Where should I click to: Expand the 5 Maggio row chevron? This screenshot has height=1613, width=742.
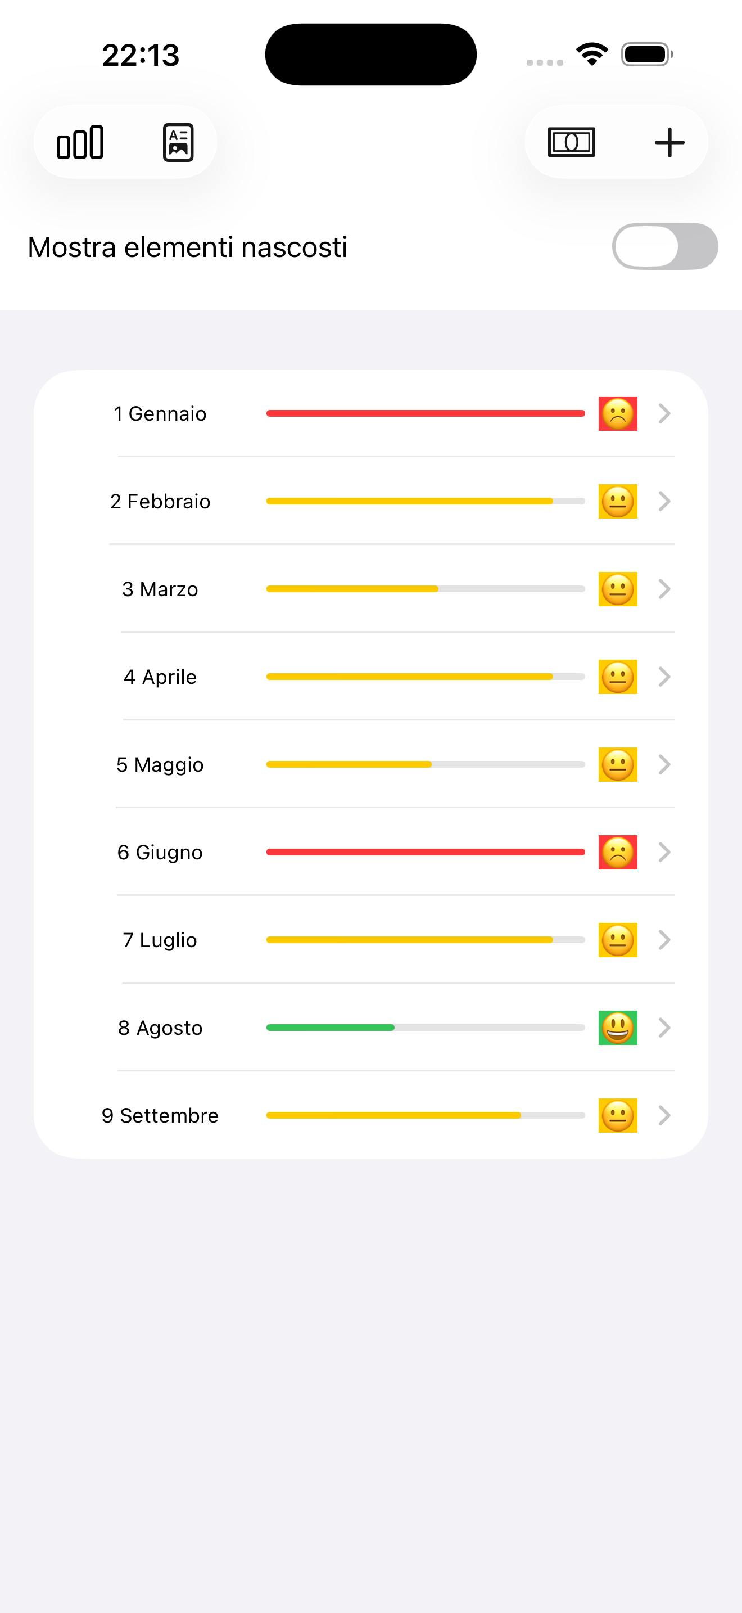click(664, 764)
